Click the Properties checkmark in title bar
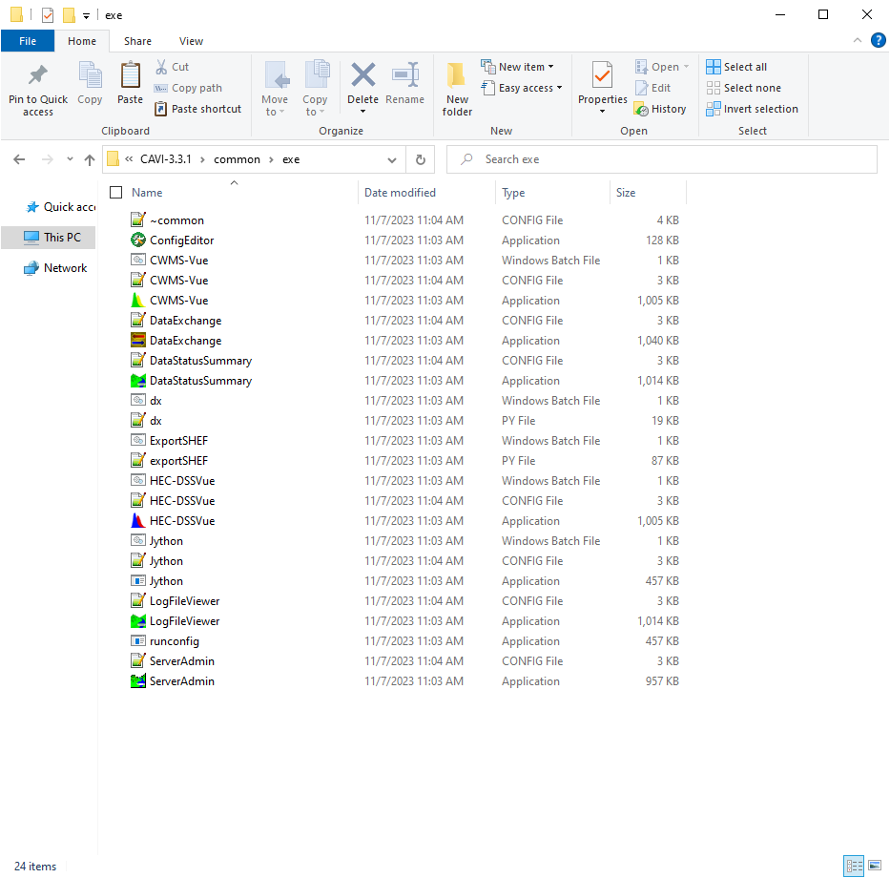Image resolution: width=890 pixels, height=878 pixels. pos(48,15)
